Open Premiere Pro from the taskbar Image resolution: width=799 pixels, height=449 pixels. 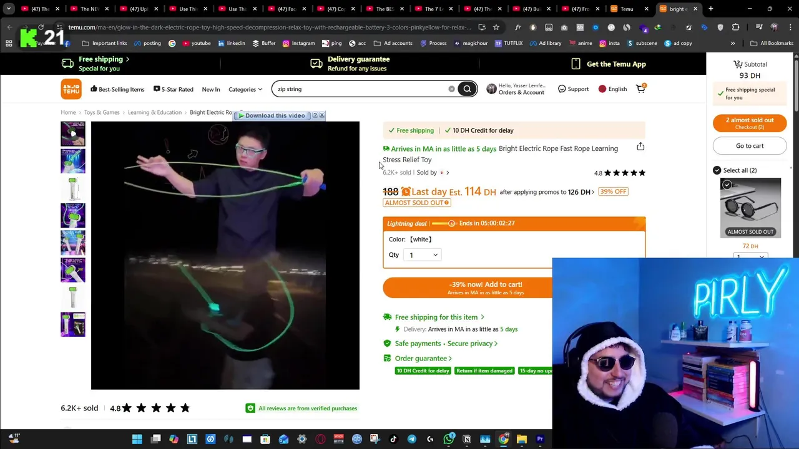(540, 440)
